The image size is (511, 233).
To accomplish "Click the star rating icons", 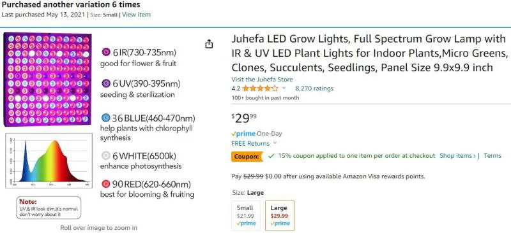I will coord(260,88).
